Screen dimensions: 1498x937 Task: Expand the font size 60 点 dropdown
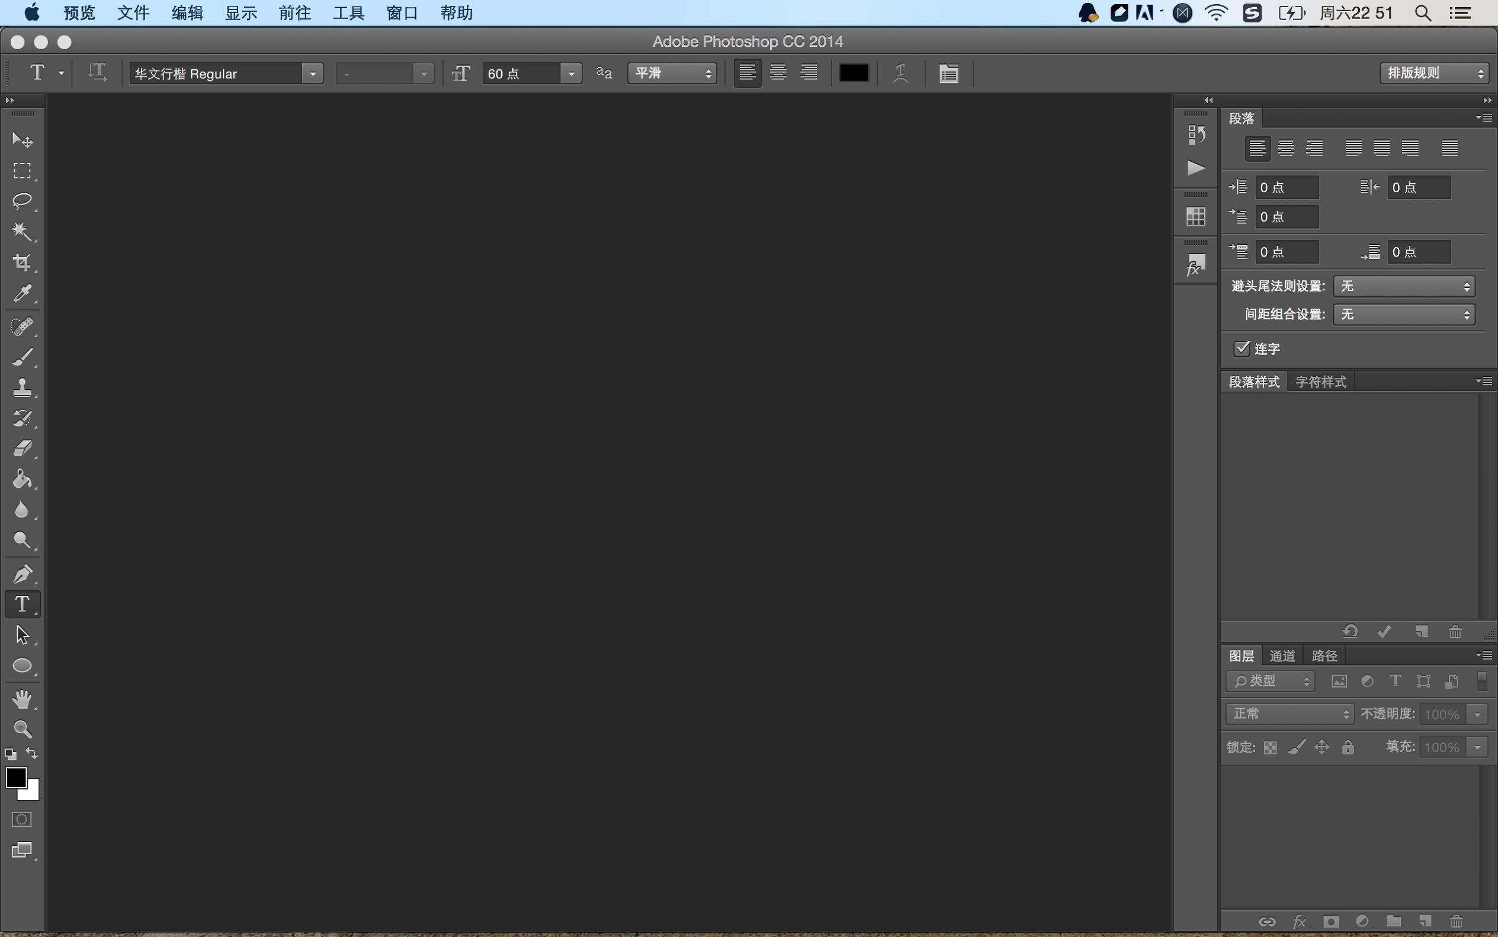(x=571, y=73)
